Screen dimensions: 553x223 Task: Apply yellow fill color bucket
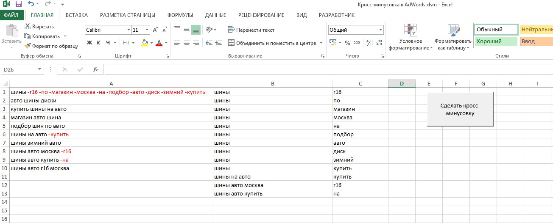click(x=145, y=43)
